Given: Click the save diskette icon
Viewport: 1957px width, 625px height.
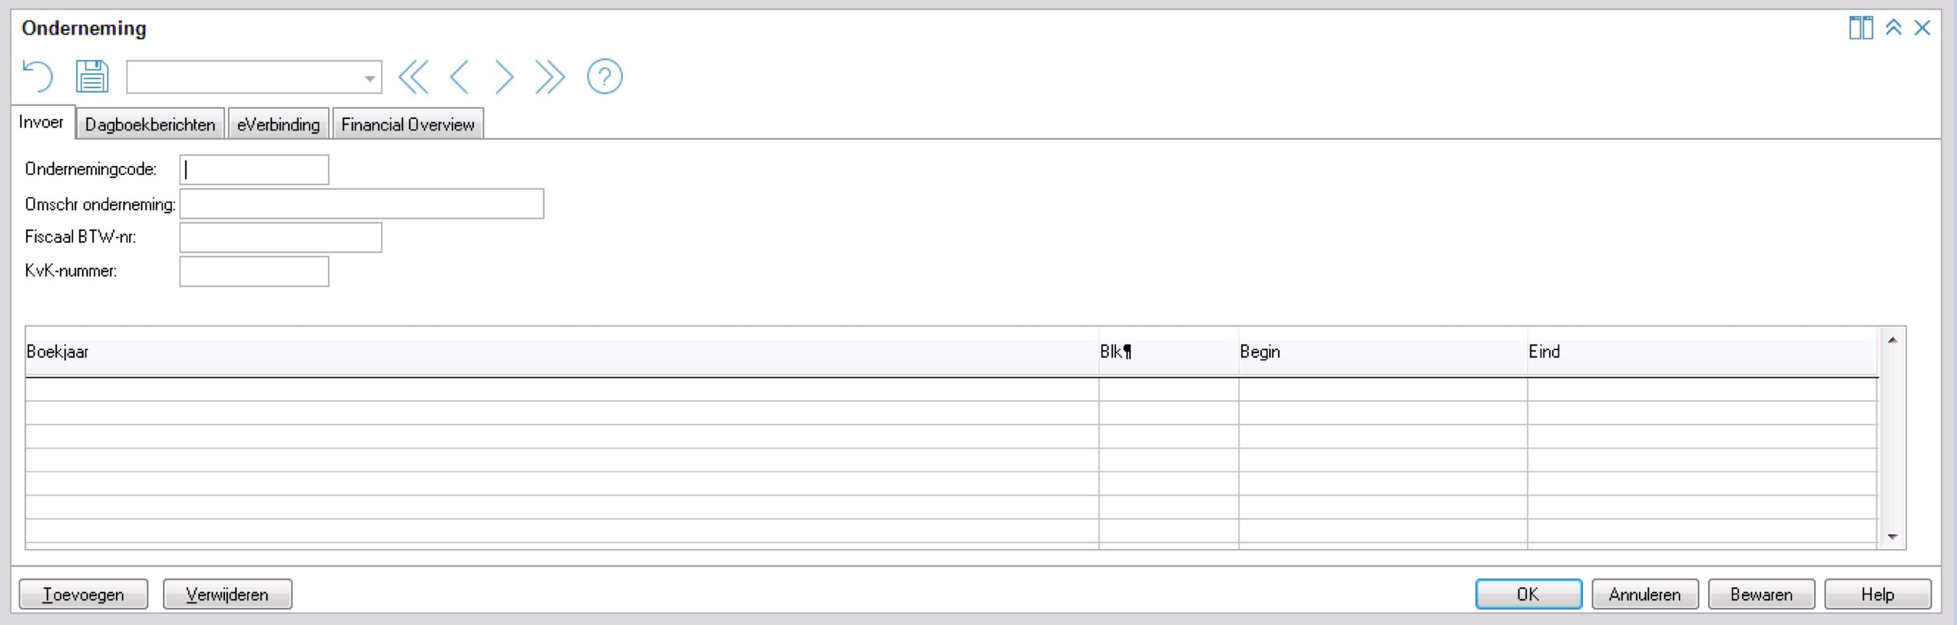Looking at the screenshot, I should coord(92,77).
